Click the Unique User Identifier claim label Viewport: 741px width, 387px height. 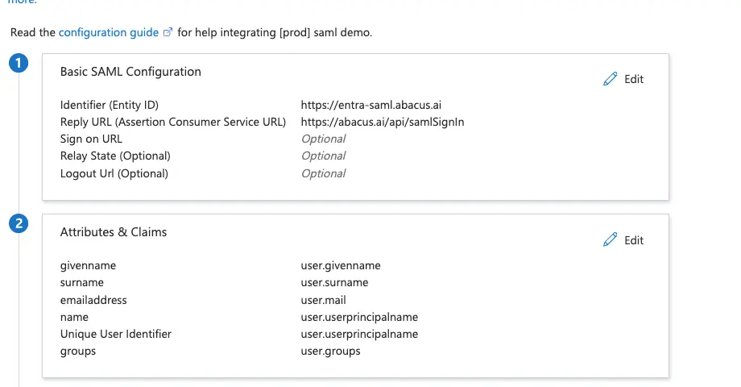(116, 334)
